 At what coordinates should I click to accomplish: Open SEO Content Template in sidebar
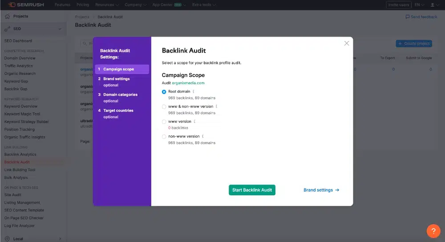(24, 210)
